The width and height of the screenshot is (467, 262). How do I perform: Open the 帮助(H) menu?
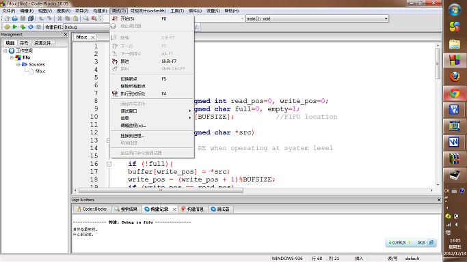coord(231,11)
